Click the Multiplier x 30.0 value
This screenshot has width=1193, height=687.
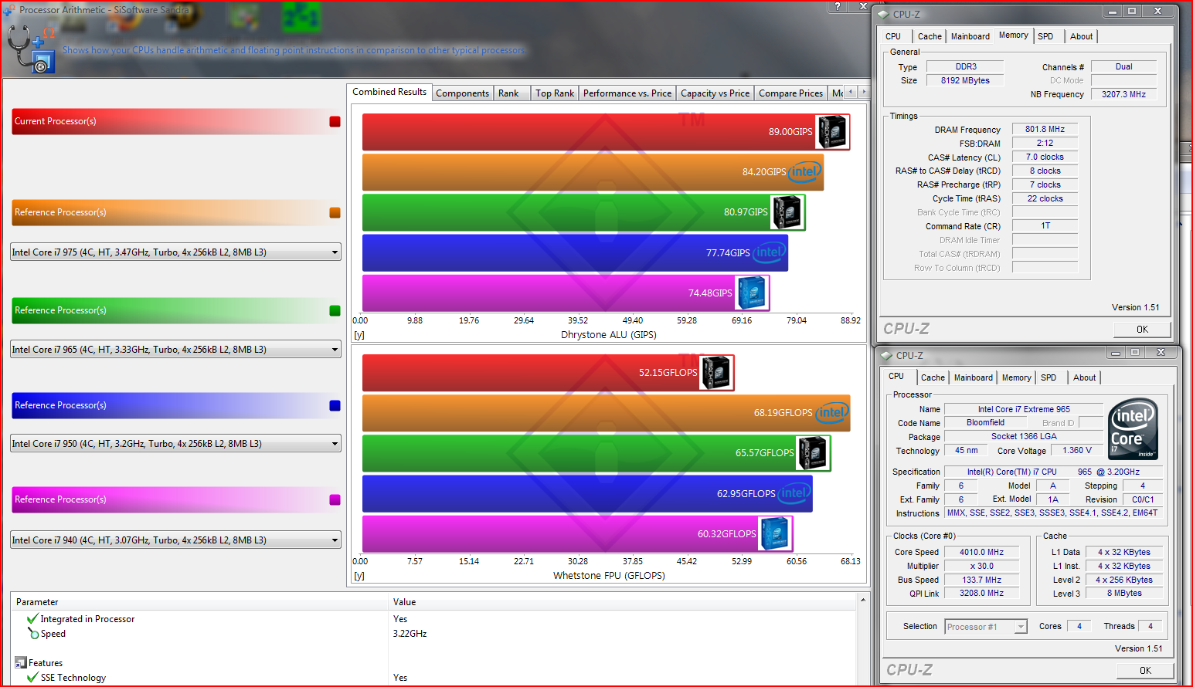pyautogui.click(x=981, y=567)
